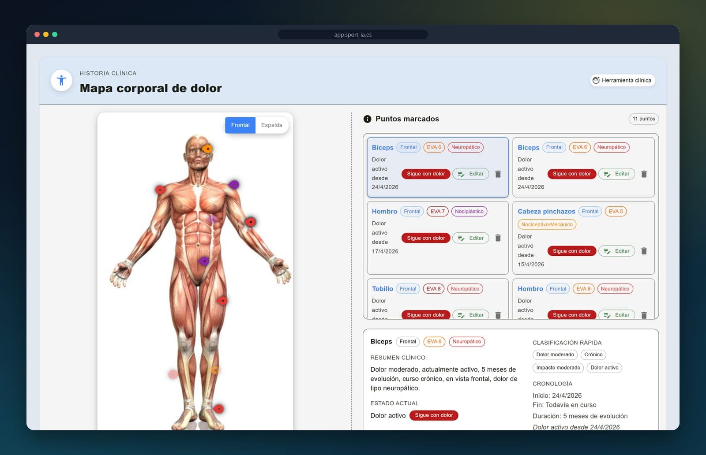Click trash icon on Hombro EVA 7 card

pyautogui.click(x=498, y=238)
